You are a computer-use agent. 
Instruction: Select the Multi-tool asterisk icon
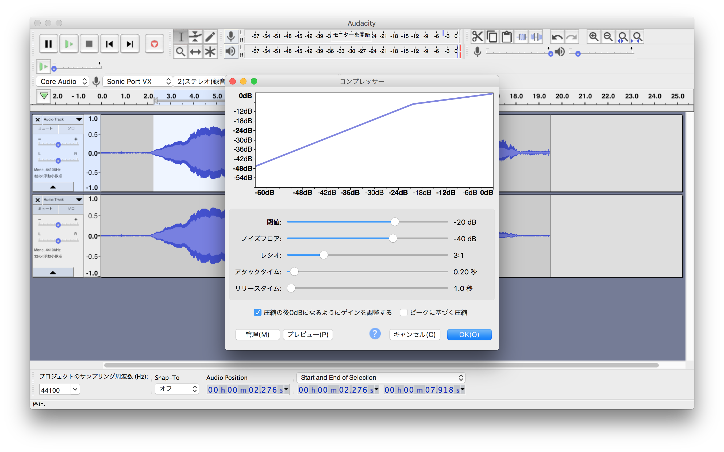tap(210, 52)
